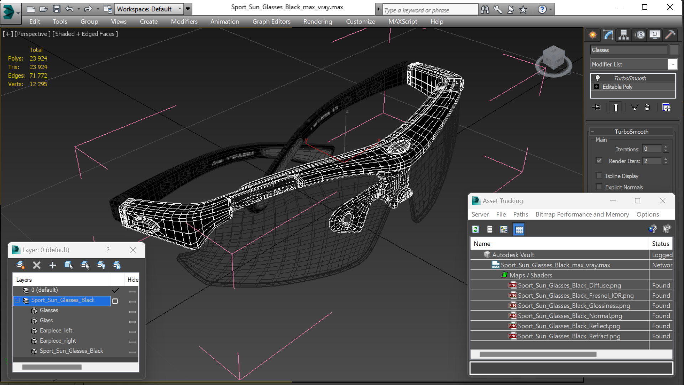Open the Motion command panel tab
Image resolution: width=684 pixels, height=385 pixels.
pos(640,35)
